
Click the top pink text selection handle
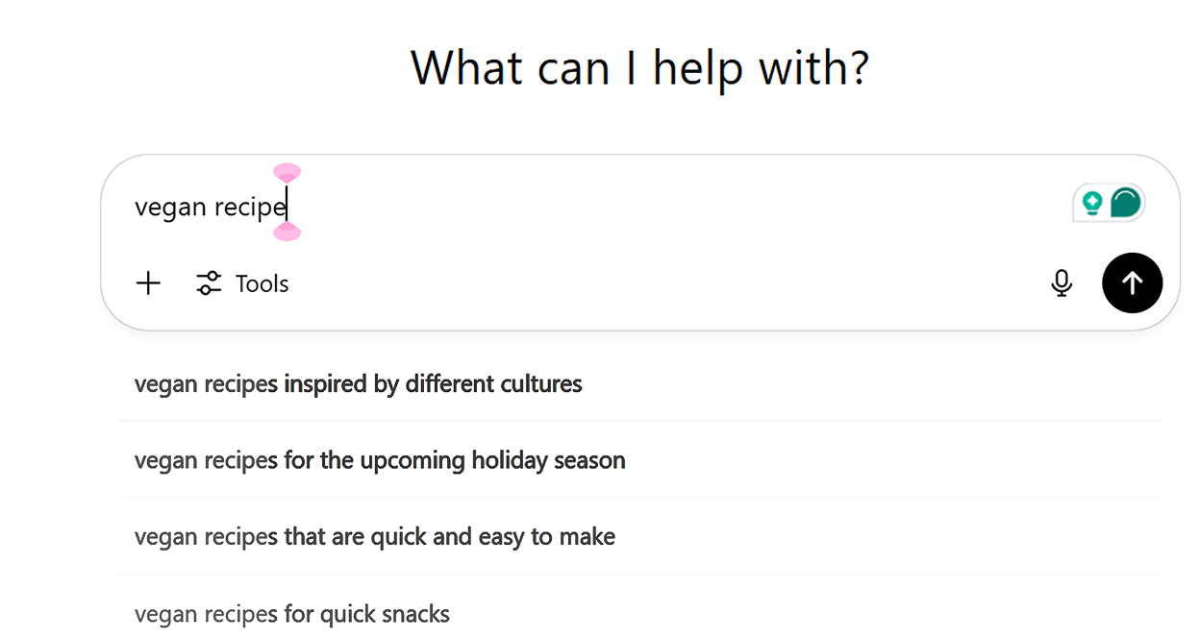(287, 172)
